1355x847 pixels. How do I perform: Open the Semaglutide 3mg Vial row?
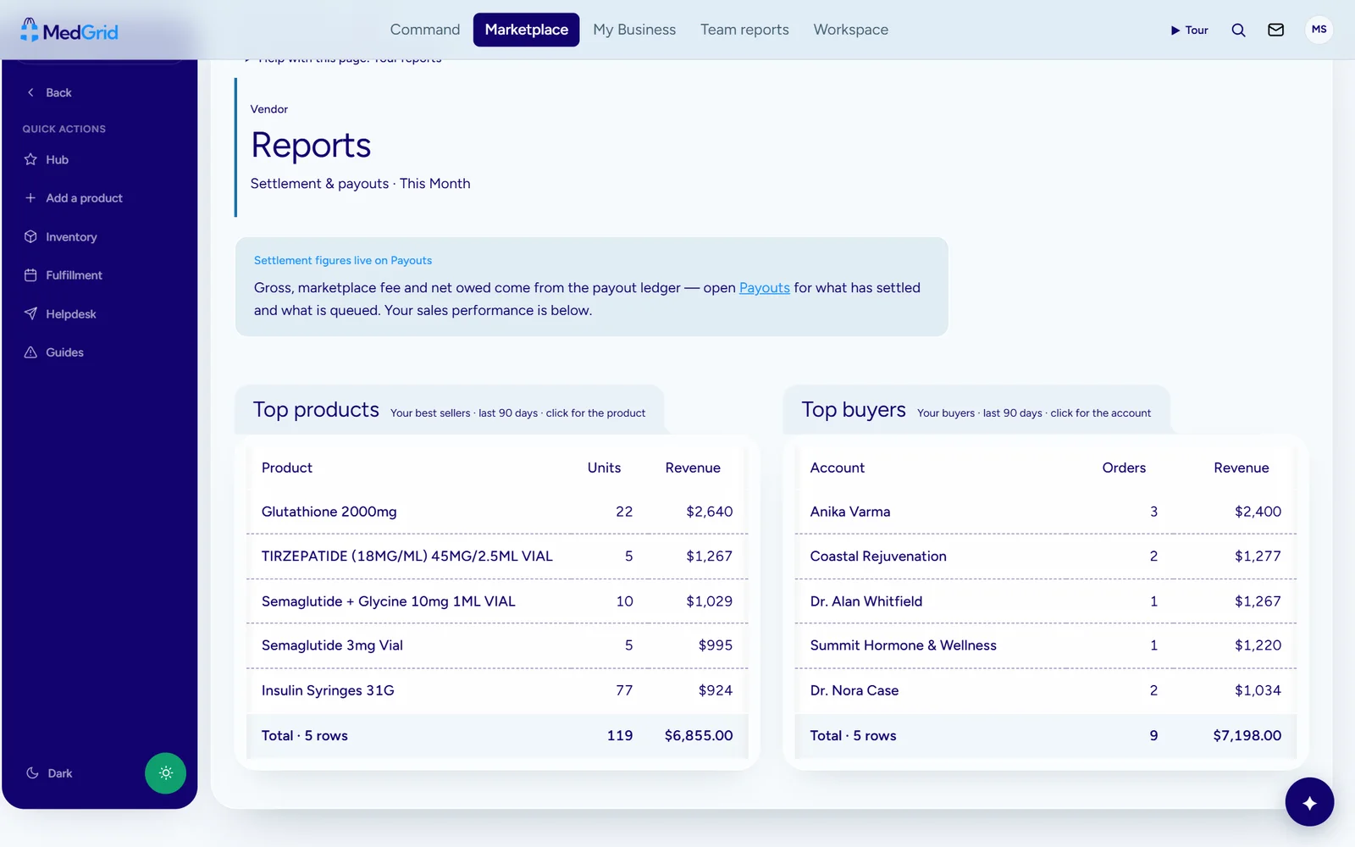[x=497, y=645]
